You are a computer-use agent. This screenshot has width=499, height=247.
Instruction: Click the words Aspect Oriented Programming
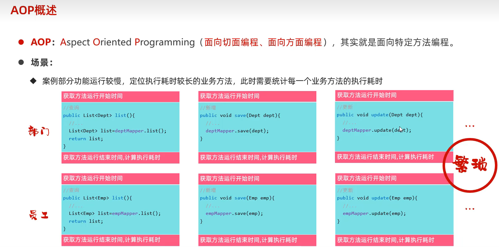[x=127, y=42]
